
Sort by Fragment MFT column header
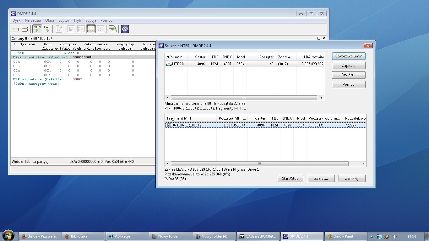click(191, 118)
